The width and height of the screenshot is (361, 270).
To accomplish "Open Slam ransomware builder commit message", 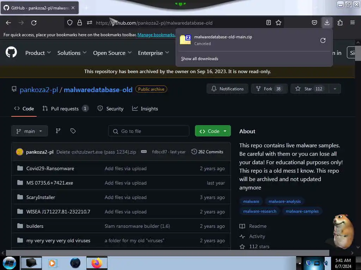I will click(x=137, y=226).
